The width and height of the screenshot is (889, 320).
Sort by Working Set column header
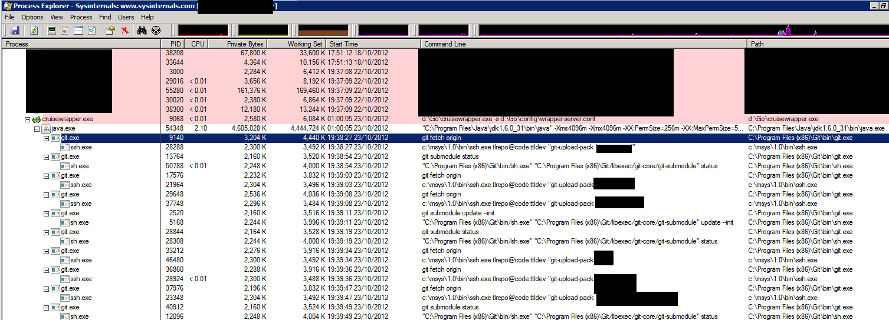(x=297, y=44)
